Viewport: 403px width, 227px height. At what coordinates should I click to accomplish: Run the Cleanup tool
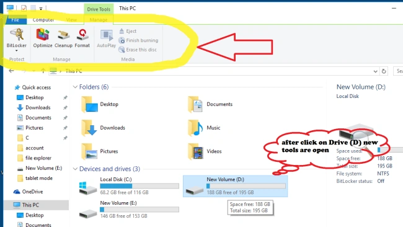[63, 38]
